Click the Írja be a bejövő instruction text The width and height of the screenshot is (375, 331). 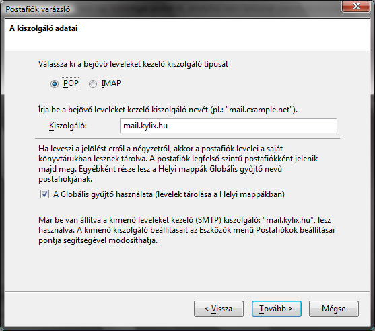pos(168,110)
